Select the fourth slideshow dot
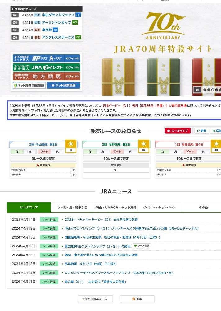The width and height of the screenshot is (221, 311). pyautogui.click(x=217, y=90)
